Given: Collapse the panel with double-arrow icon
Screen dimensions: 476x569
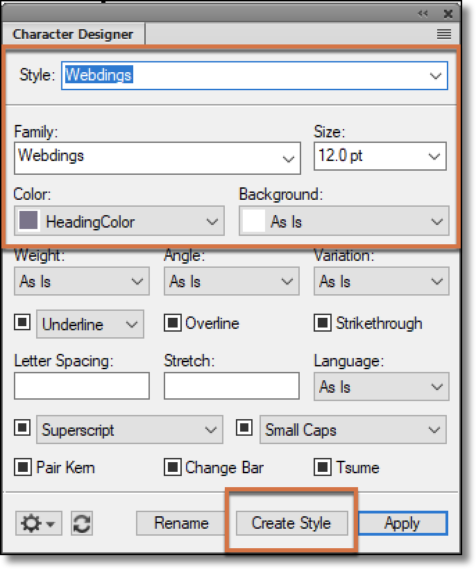Looking at the screenshot, I should pos(423,14).
